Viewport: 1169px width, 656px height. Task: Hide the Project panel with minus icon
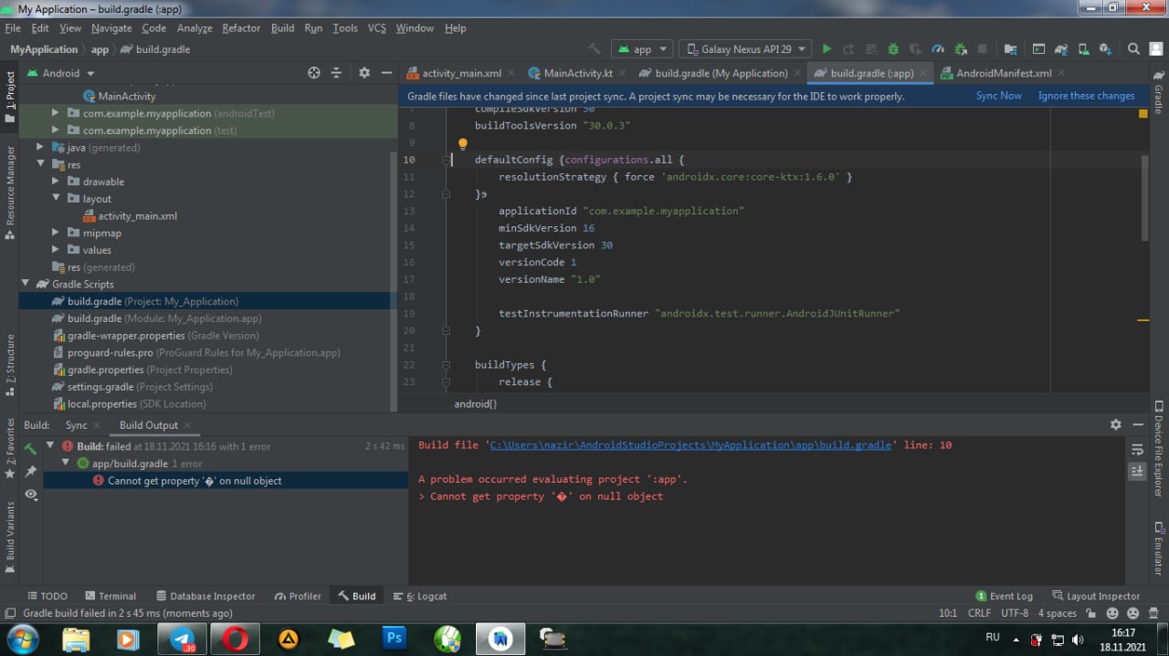(386, 73)
